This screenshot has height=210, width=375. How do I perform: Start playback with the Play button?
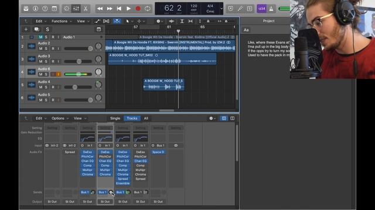(x=128, y=9)
